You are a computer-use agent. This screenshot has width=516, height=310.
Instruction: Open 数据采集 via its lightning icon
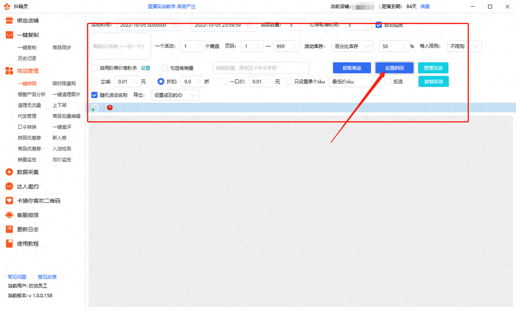[x=9, y=172]
